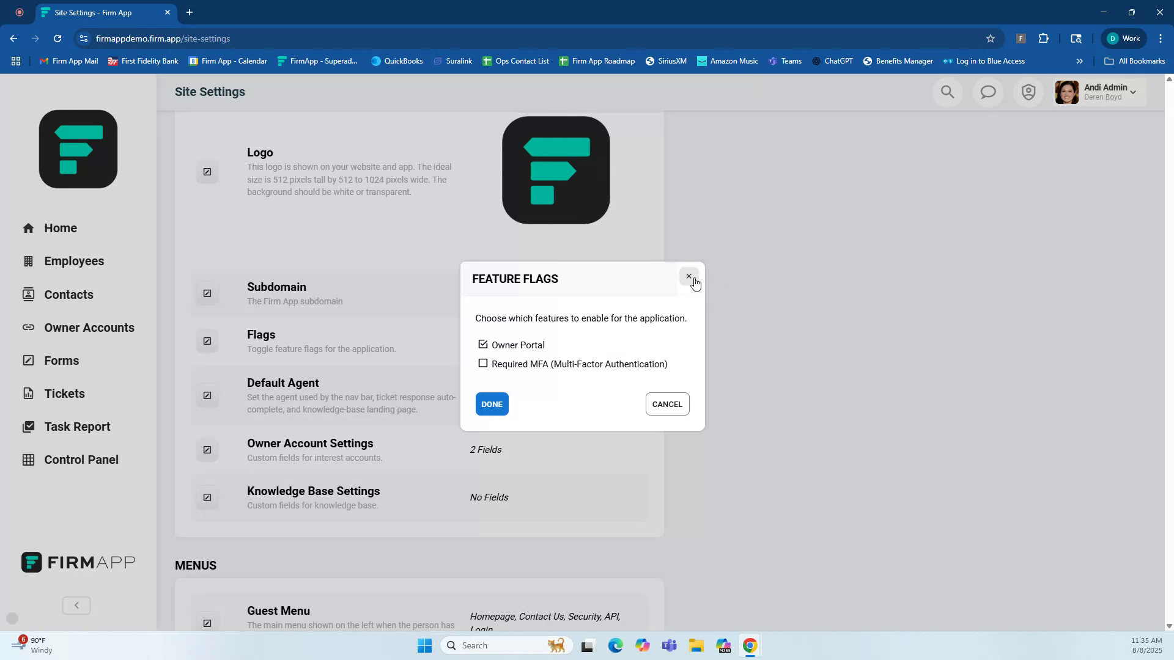Open the chat bubble icon in header
The image size is (1174, 660).
click(x=988, y=92)
